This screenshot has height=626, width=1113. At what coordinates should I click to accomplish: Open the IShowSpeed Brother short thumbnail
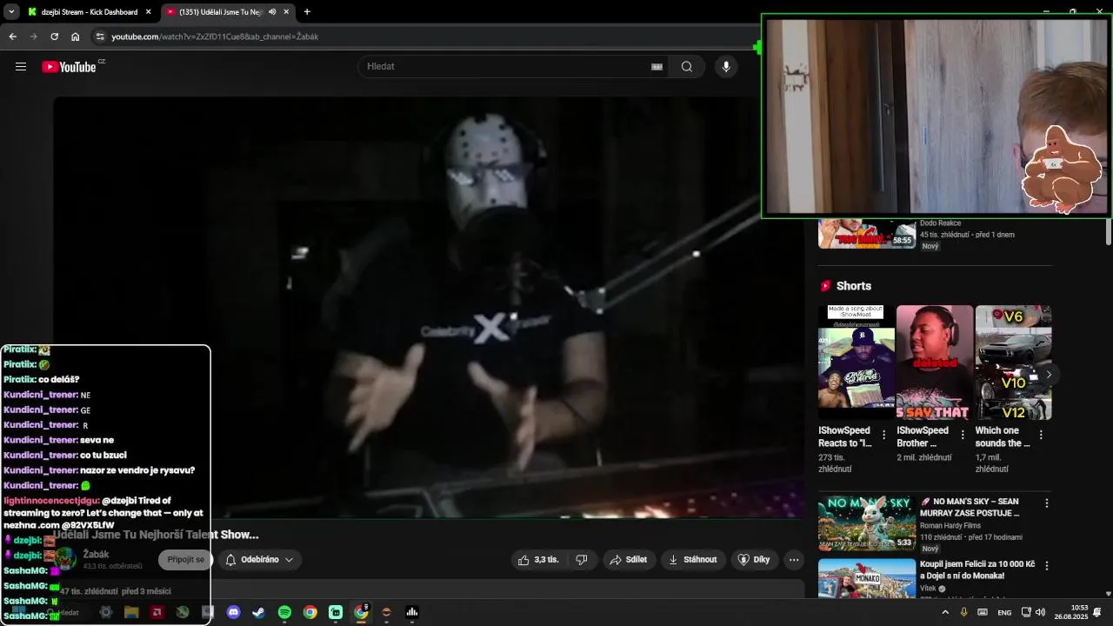[935, 363]
